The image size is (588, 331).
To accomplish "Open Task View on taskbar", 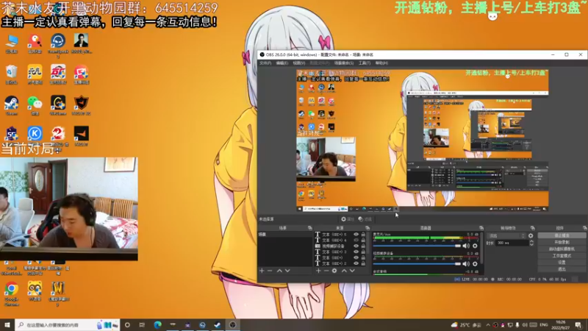I will 142,324.
